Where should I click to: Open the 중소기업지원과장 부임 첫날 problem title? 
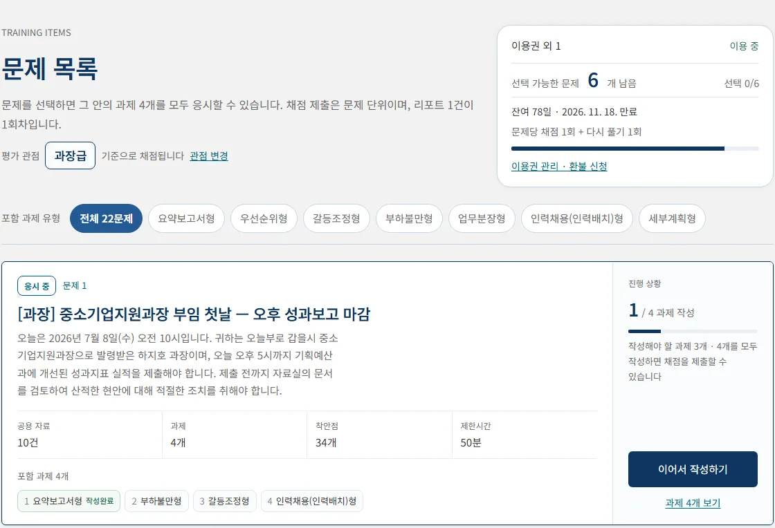point(194,314)
